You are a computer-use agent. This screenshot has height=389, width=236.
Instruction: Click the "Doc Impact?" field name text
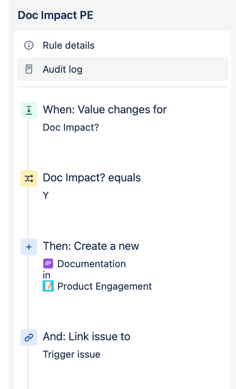point(71,127)
